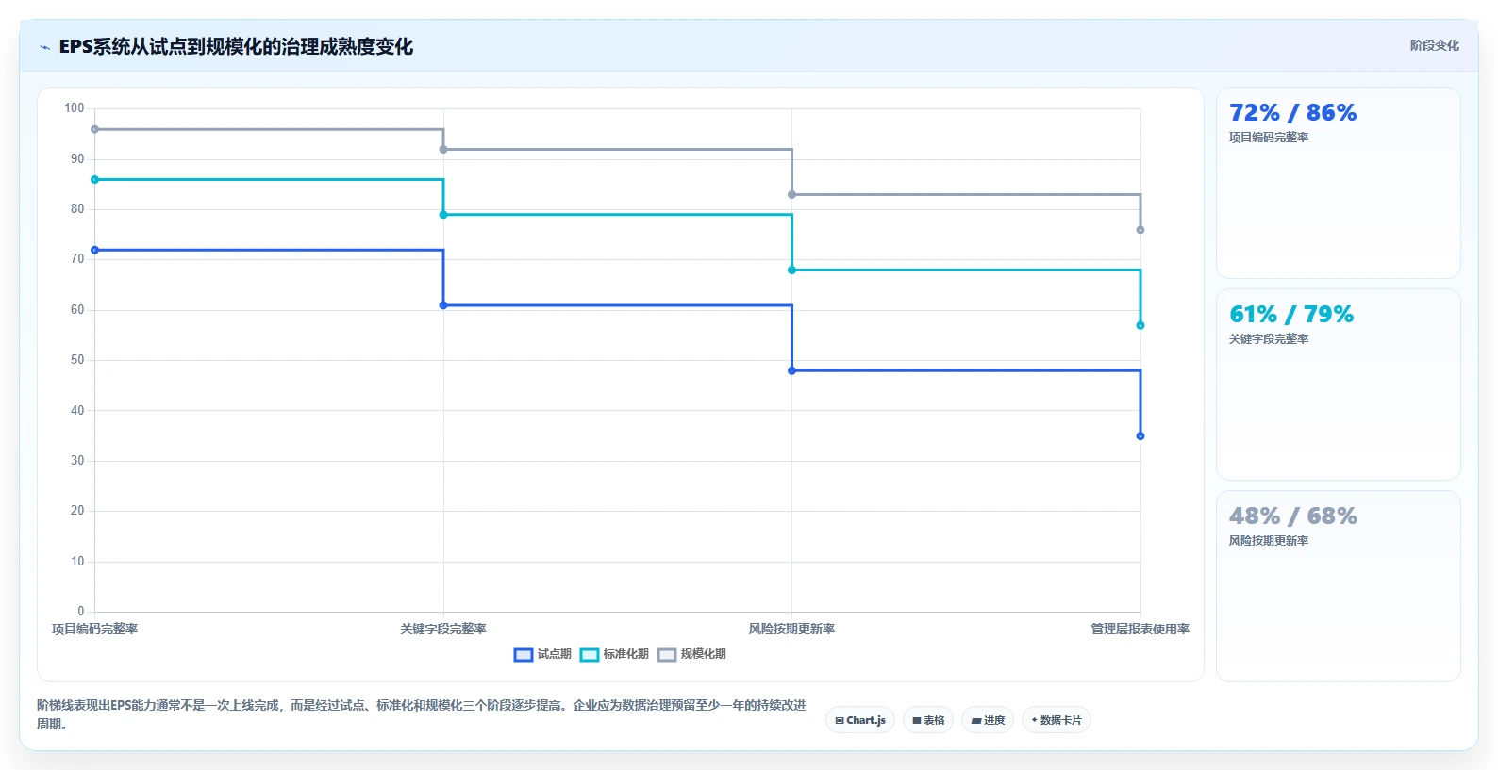Click the chart title EPS系统从试点到规模化的治理成熟度变化

point(236,46)
